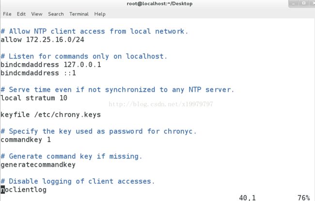Open the Terminal menu

click(79, 14)
